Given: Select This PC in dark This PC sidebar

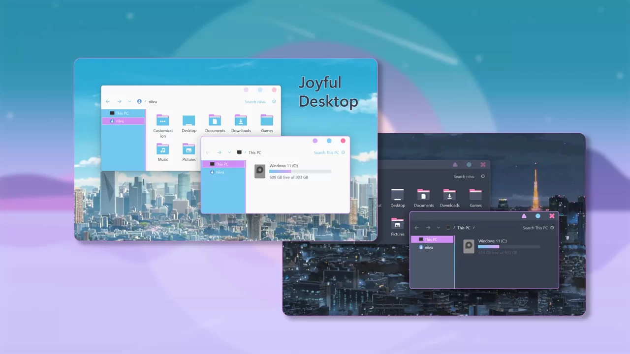Looking at the screenshot, I should tap(432, 239).
